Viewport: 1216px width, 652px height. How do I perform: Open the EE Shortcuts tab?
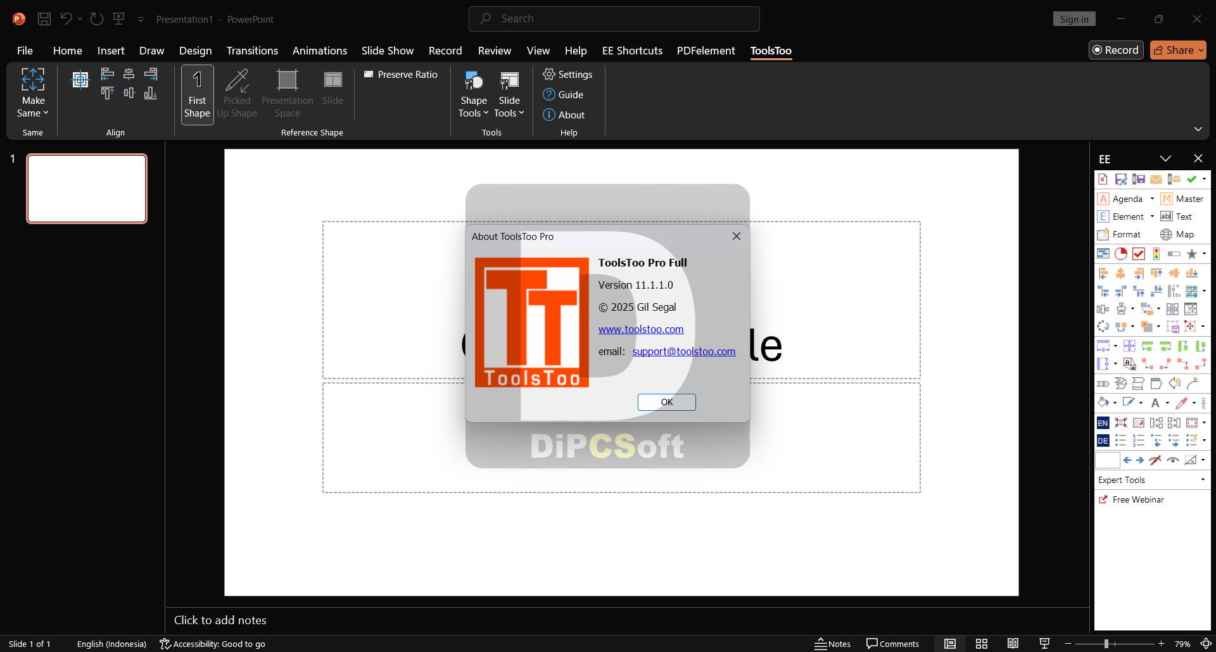click(632, 51)
